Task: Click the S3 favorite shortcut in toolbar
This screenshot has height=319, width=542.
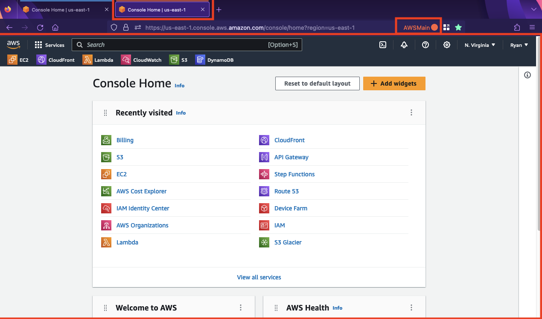Action: [178, 60]
